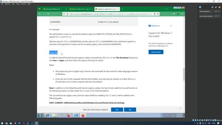Screen dimensions: 222x125
Task: Open File Explorer on host taskbar
Action: (7, 123)
